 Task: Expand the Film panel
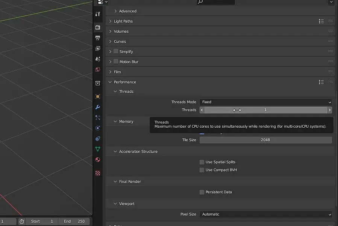coord(111,72)
